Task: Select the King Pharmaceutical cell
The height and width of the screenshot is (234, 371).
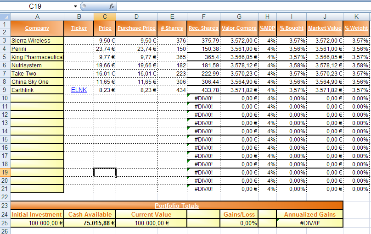Action: [x=37, y=57]
